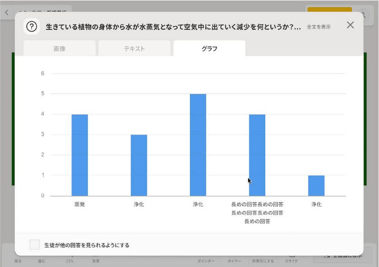Click the 蒸発 bar in the chart

(x=80, y=155)
